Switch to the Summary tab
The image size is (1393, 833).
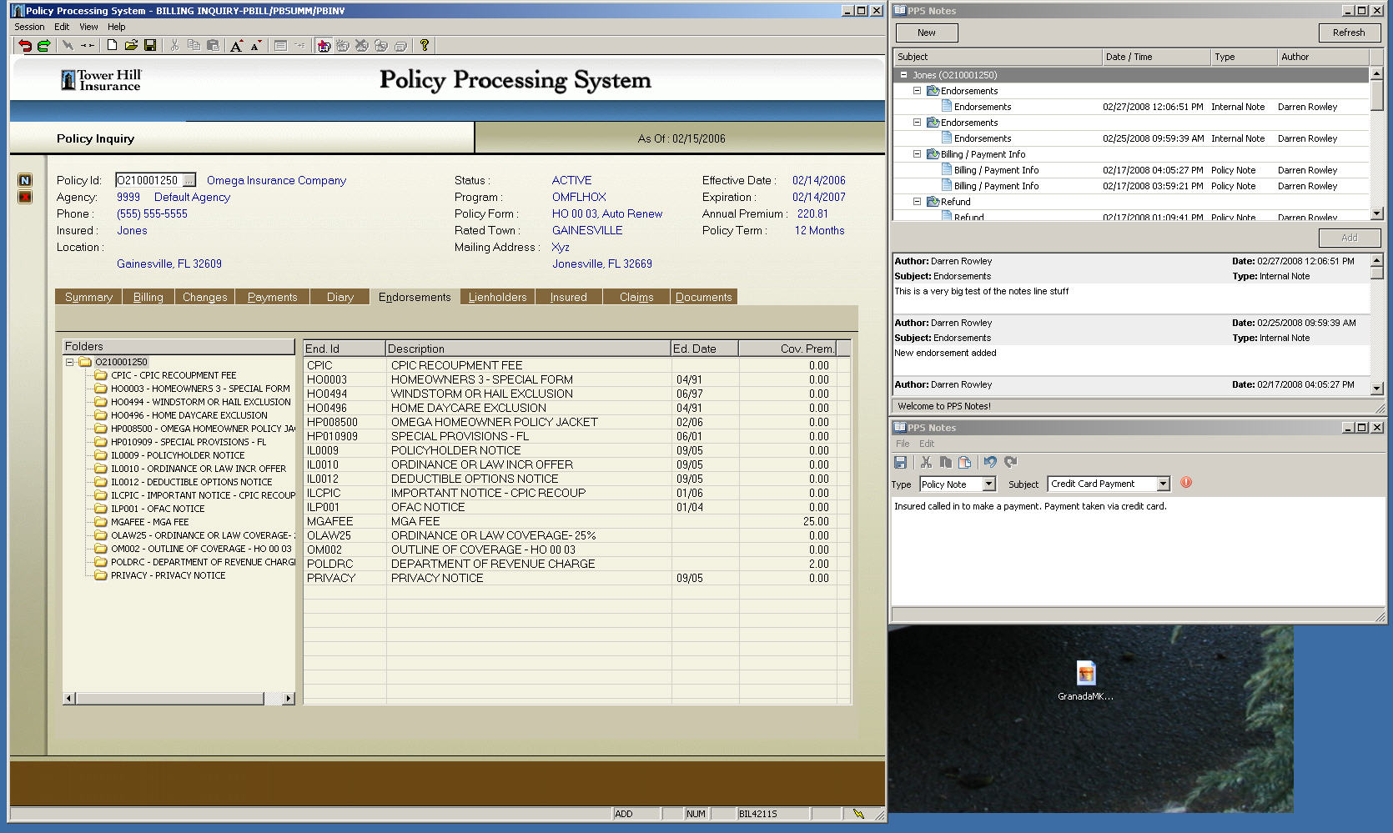(x=88, y=297)
